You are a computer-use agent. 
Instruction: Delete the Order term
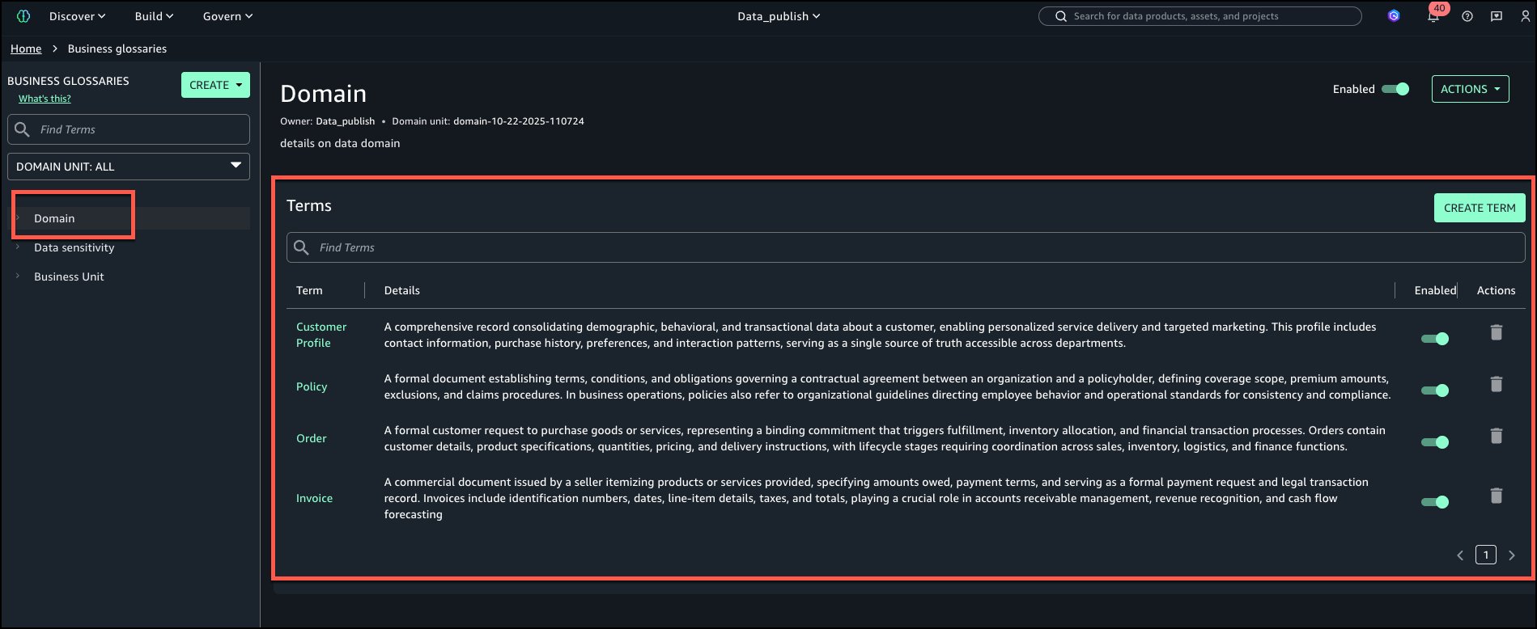click(1497, 436)
